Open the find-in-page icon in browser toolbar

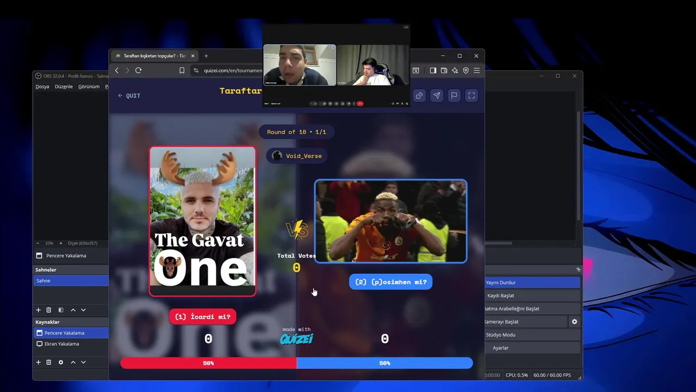tap(416, 70)
